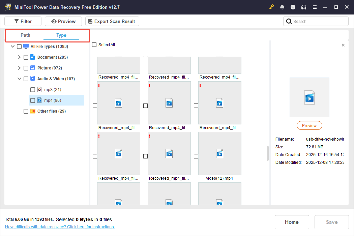
Task: Select the Type tab
Action: [61, 35]
